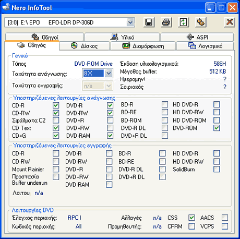240x239 pixels.
Task: Toggle the CSS checkbox
Action: coord(191,218)
